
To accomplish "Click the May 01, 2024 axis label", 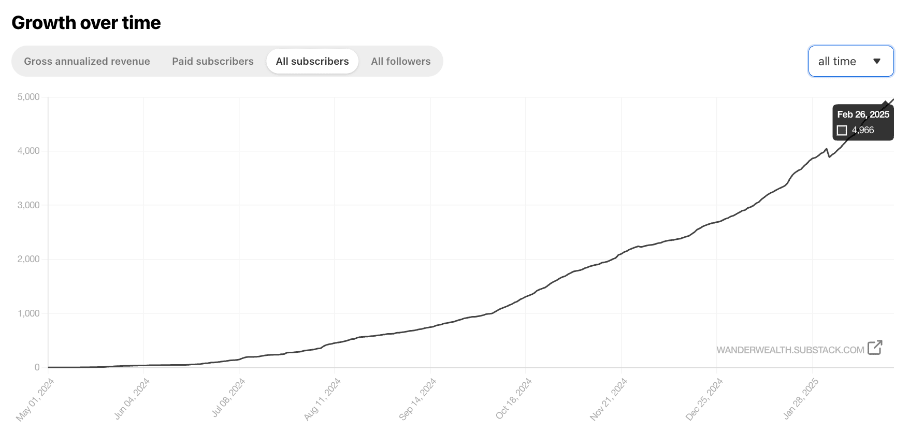I will coord(35,399).
